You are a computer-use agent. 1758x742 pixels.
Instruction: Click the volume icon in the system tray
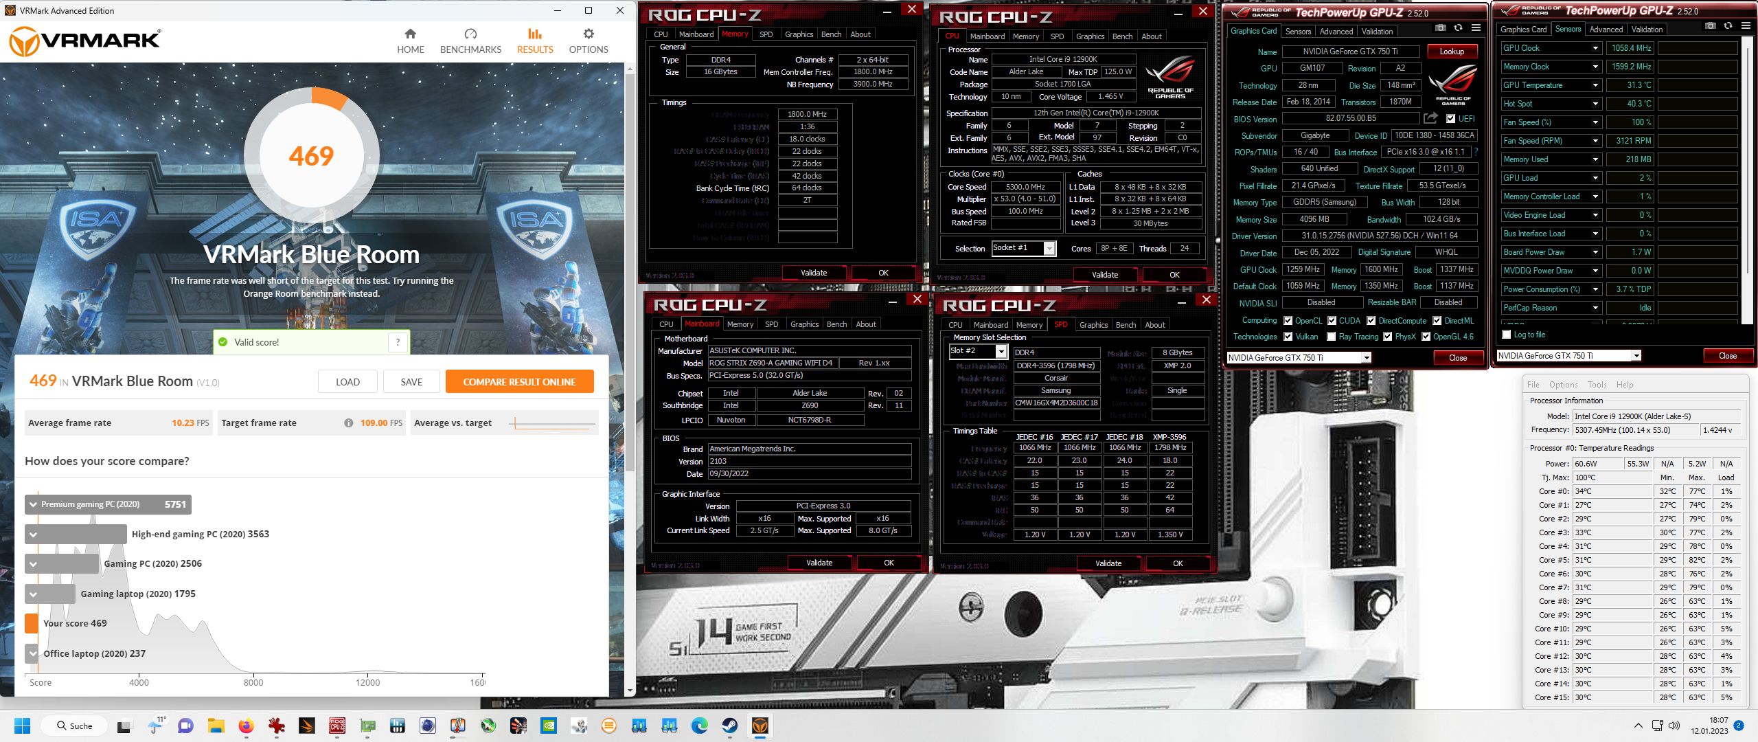coord(1674,726)
